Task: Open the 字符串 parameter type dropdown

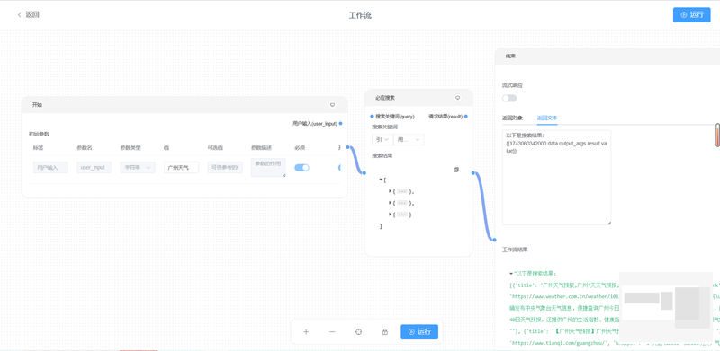Action: click(x=138, y=168)
